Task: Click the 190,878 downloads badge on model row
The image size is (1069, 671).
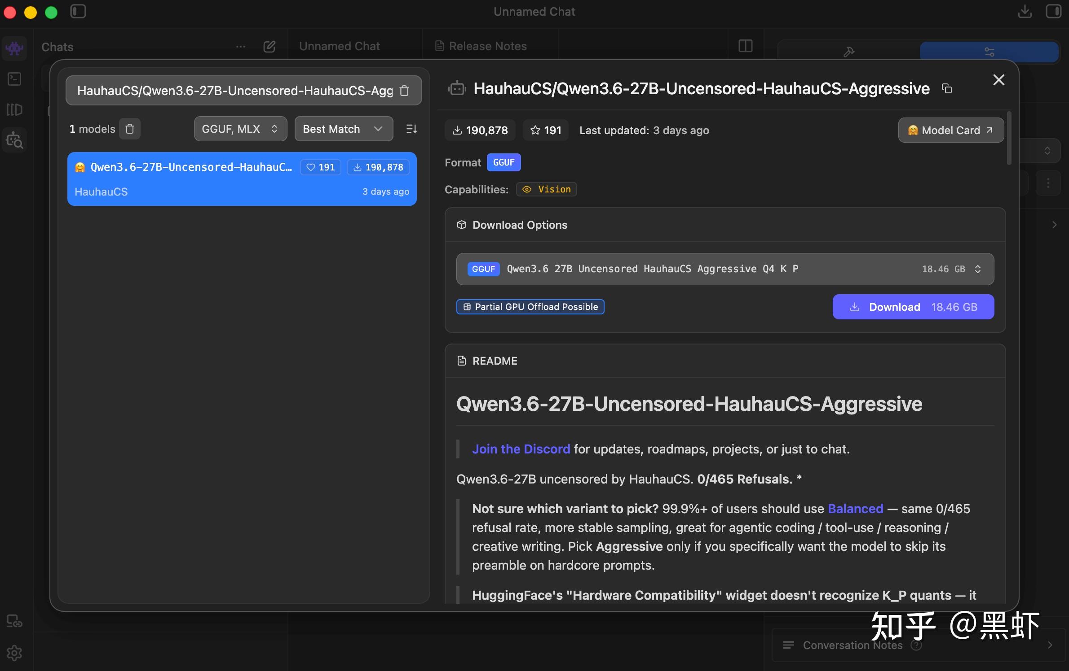Action: tap(378, 167)
